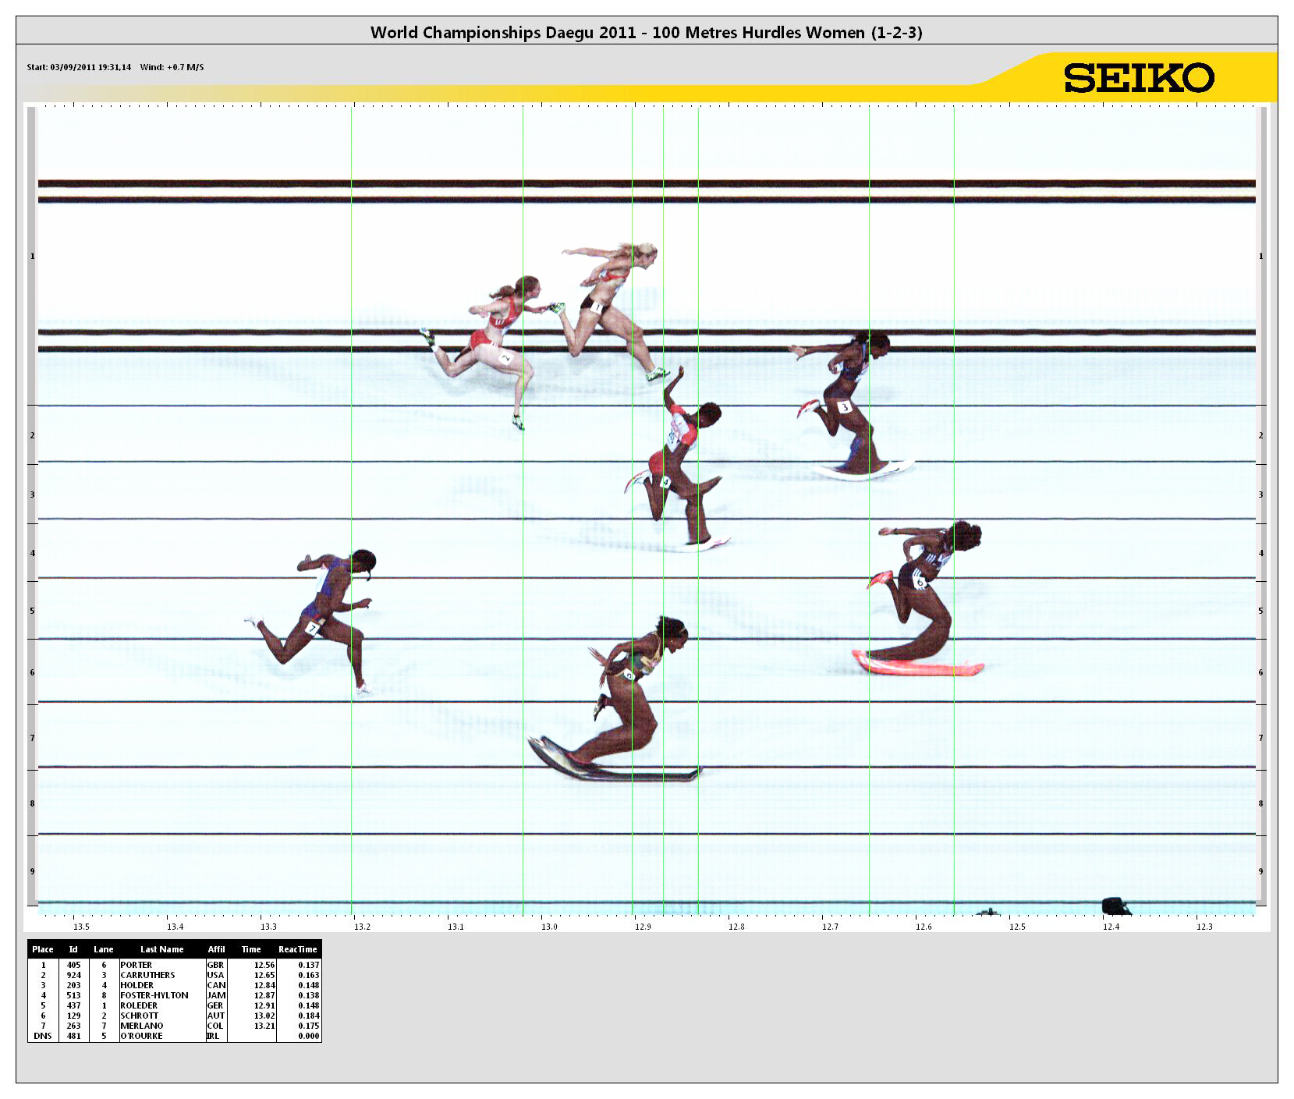Select the CARRUTHERS name in the results table

tap(147, 975)
